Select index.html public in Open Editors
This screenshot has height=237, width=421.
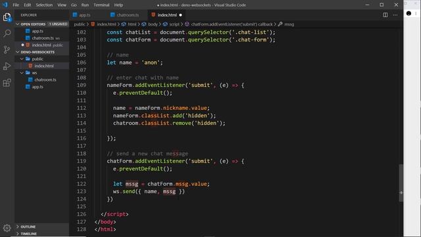pyautogui.click(x=42, y=45)
